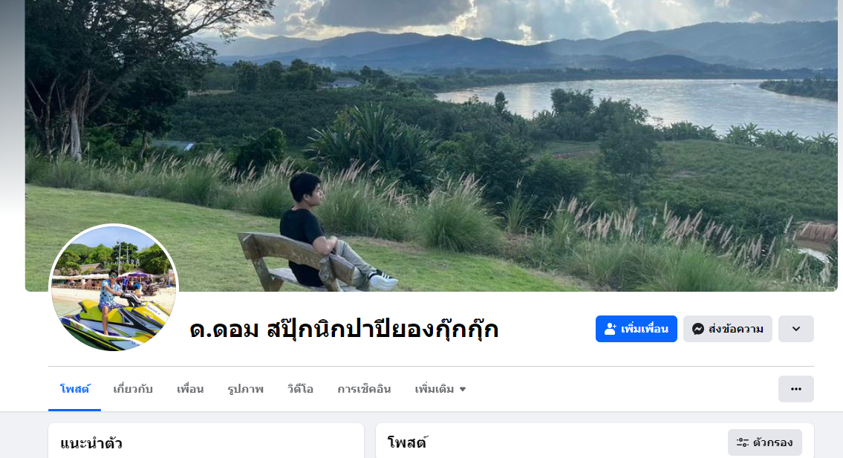Viewport: 843px width, 458px height.
Task: Go to the เพื่อน tab
Action: click(190, 389)
